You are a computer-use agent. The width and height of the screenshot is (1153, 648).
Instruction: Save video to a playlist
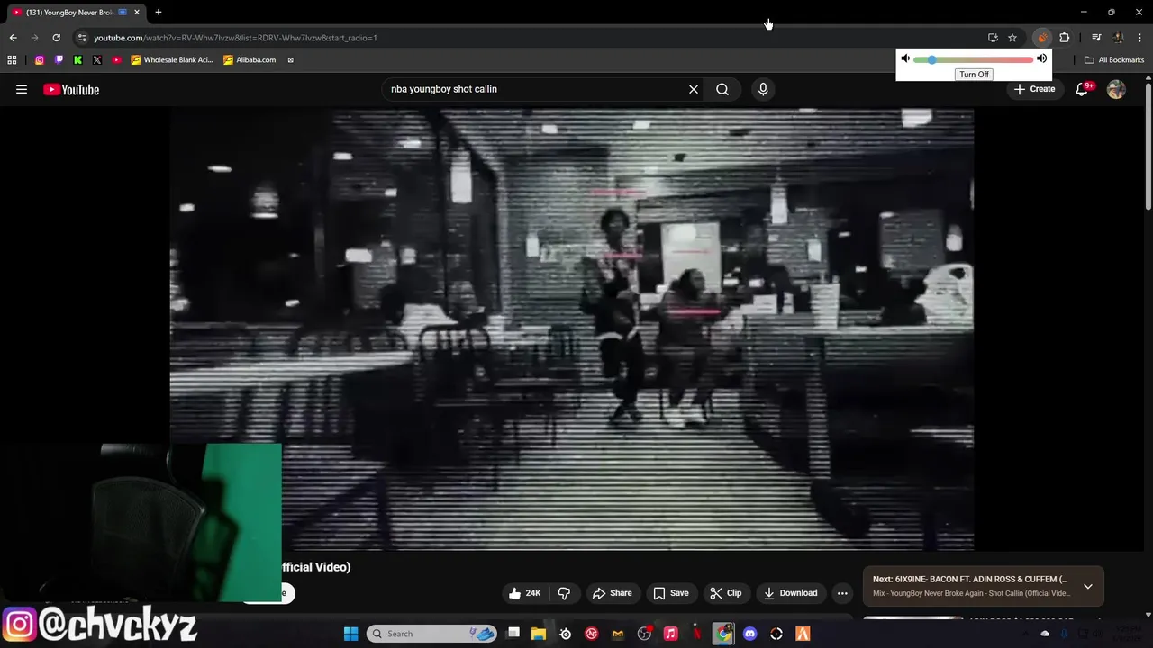[670, 593]
